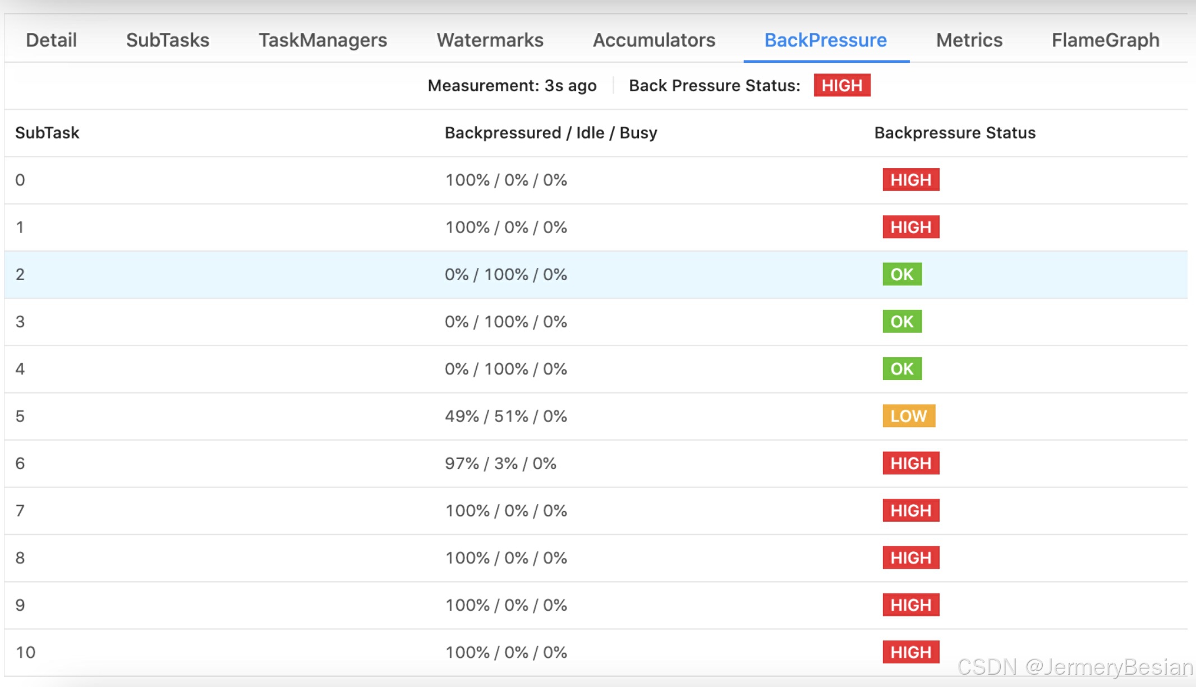The width and height of the screenshot is (1196, 687).
Task: Select the BackPressure tab
Action: (x=826, y=40)
